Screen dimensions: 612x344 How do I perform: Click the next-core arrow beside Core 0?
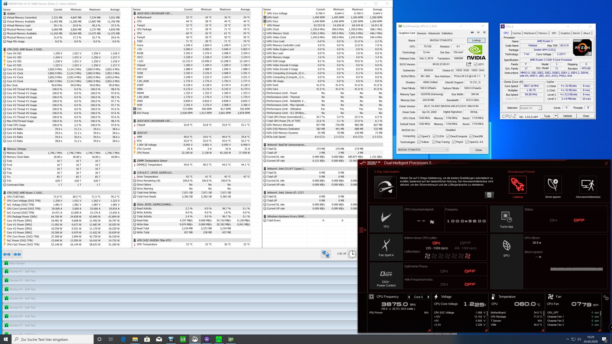pos(428,297)
